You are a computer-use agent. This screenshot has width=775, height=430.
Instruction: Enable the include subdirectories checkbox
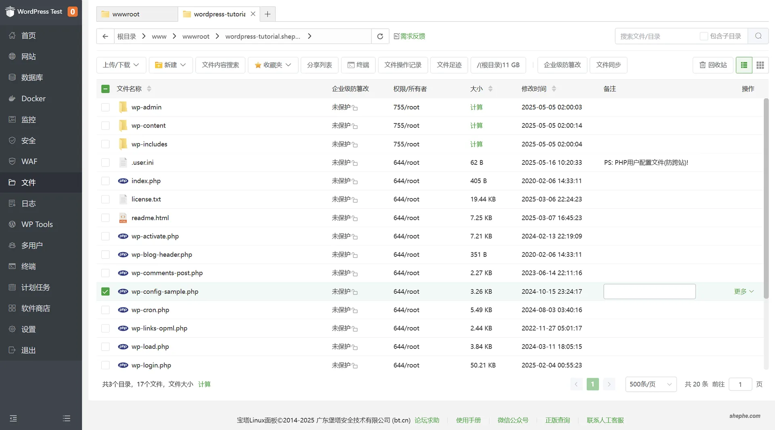(x=704, y=36)
